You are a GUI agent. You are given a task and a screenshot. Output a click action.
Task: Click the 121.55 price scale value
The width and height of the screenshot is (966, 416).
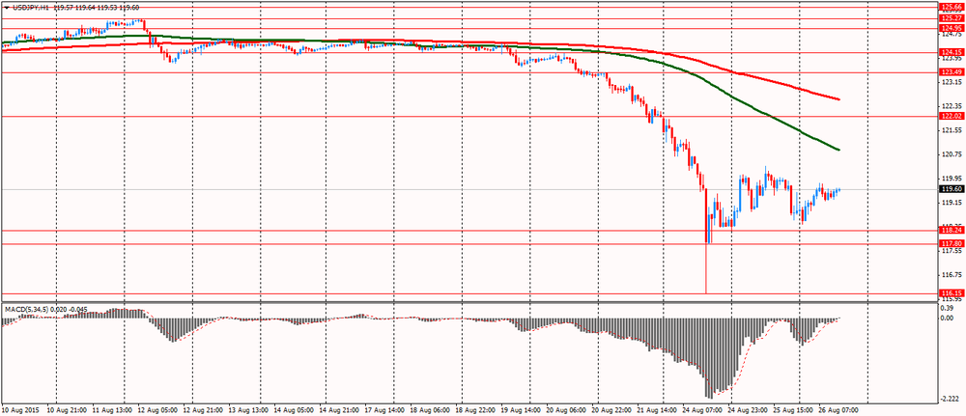(x=950, y=130)
